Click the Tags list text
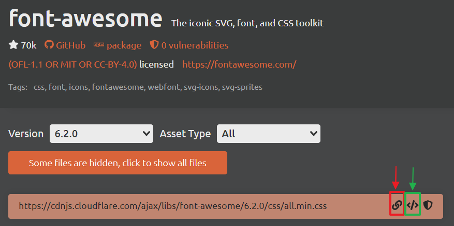Viewport: 454px width, 226px height. tap(148, 87)
